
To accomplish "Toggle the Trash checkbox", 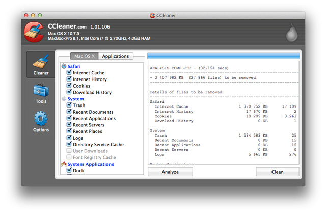I will tap(69, 105).
